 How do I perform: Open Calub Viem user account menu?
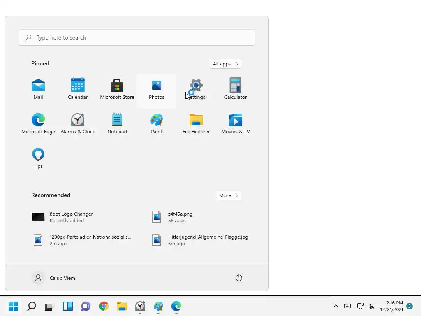point(54,278)
